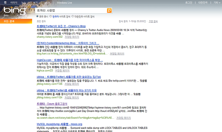222x132 pixels.
Task: Select the 모두 표시 radio button
Action: tap(37, 16)
